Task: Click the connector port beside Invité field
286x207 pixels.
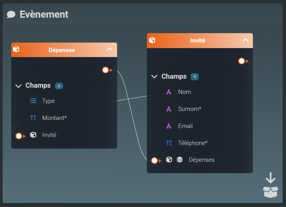Action: (19, 136)
